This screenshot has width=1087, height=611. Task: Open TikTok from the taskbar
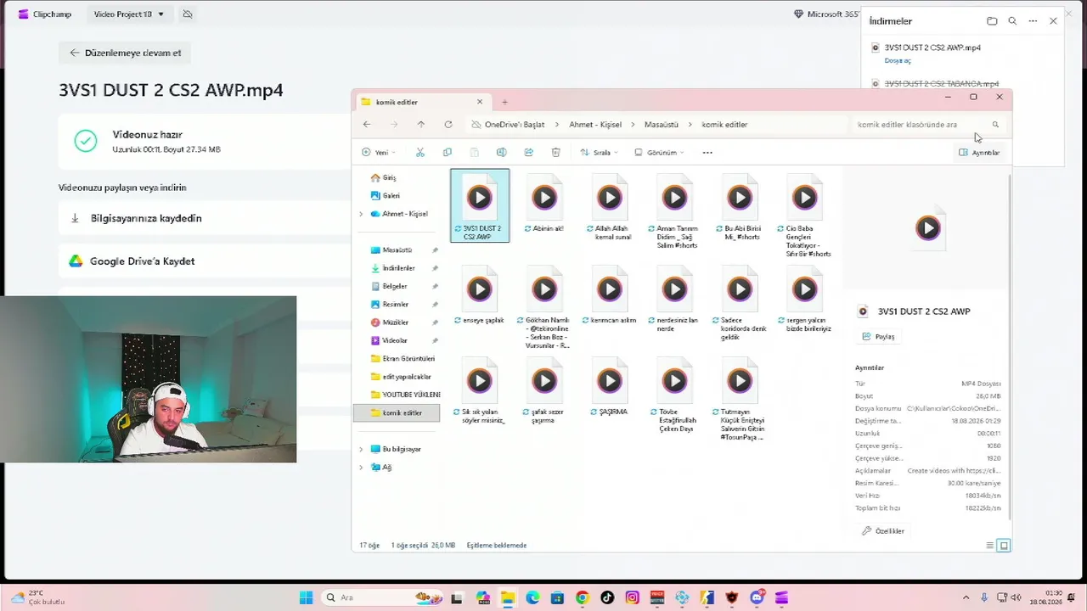(607, 597)
